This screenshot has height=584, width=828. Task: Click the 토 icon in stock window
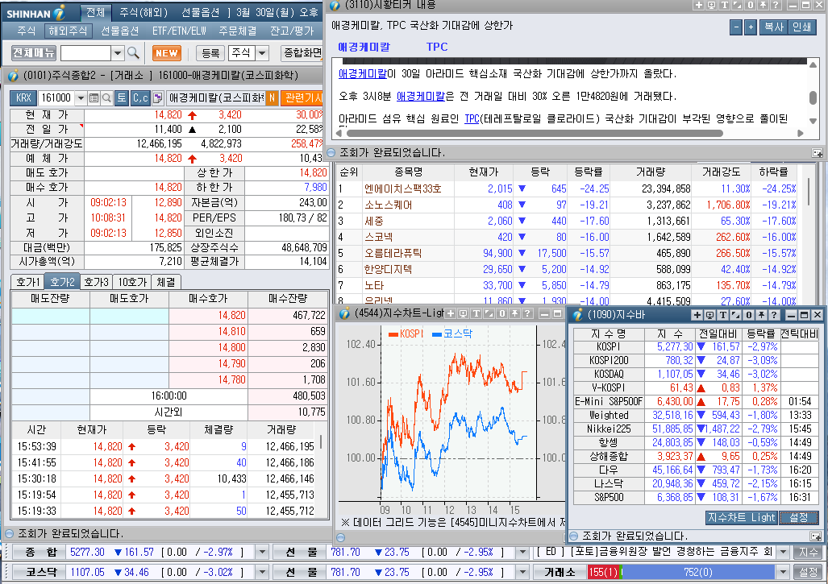(x=122, y=97)
